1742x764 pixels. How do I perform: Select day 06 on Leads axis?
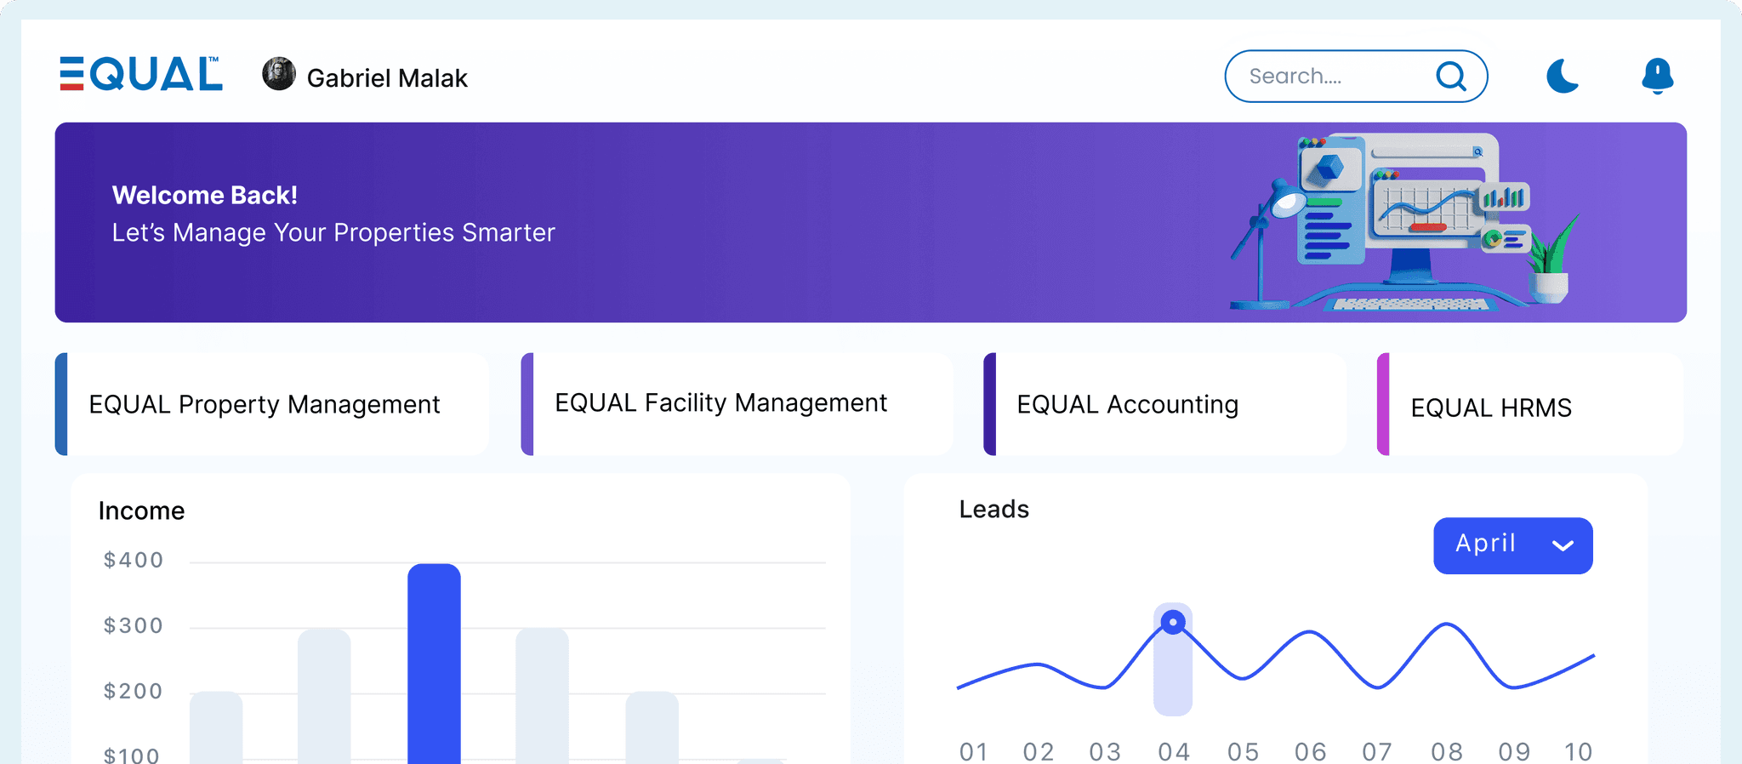tap(1311, 752)
